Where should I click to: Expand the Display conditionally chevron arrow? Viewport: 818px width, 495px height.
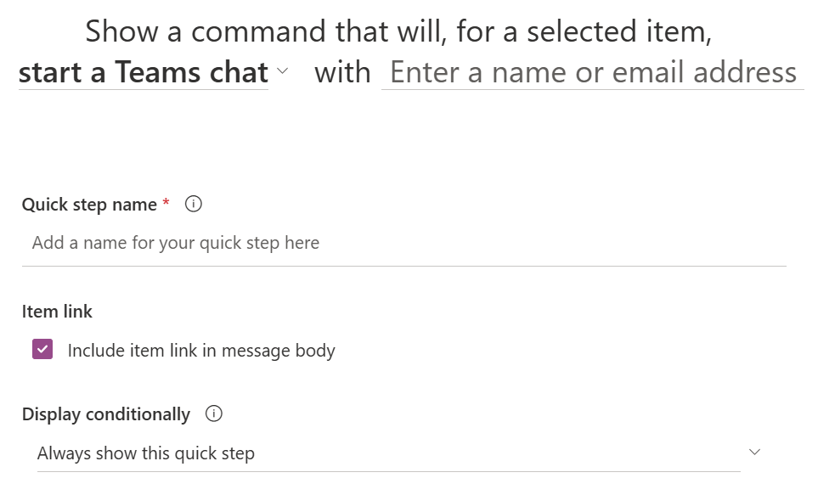click(x=754, y=452)
